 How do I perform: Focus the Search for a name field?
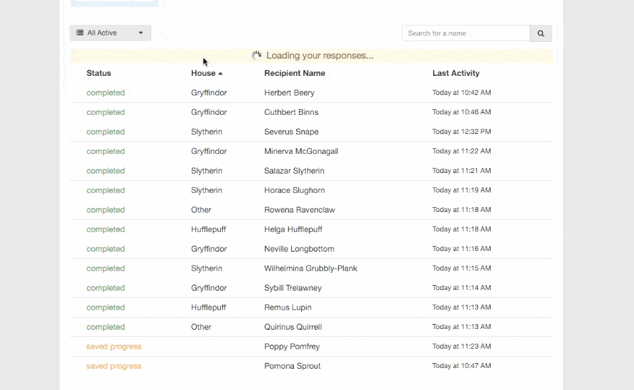[x=466, y=33]
